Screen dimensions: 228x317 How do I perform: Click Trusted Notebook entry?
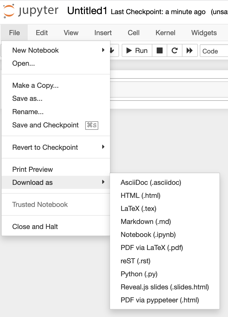click(x=56, y=205)
